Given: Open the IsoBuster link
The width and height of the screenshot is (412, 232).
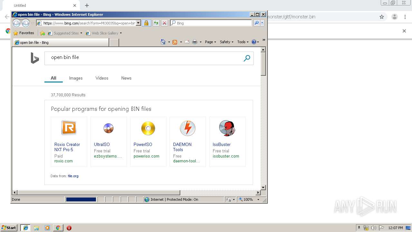Looking at the screenshot, I should [x=222, y=144].
